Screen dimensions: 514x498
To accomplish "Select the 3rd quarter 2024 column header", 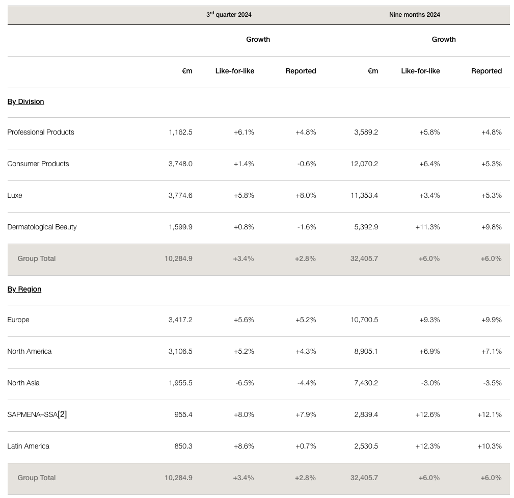I will pos(229,15).
